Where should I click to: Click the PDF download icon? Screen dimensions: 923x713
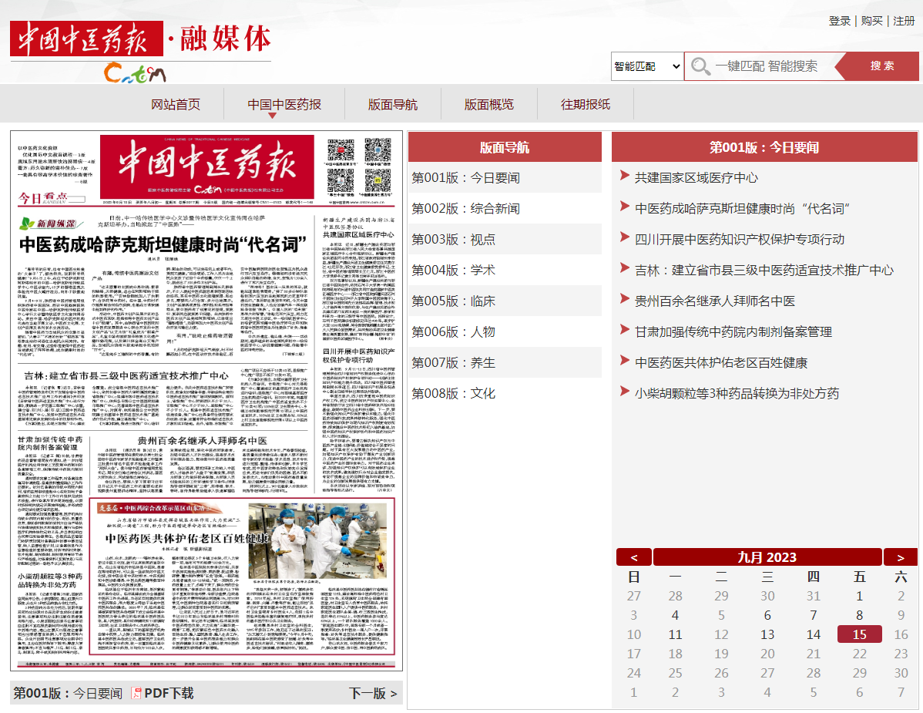coord(136,693)
